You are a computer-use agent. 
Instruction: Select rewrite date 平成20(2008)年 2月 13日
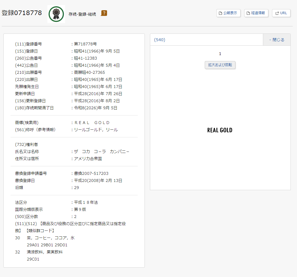coord(98,181)
